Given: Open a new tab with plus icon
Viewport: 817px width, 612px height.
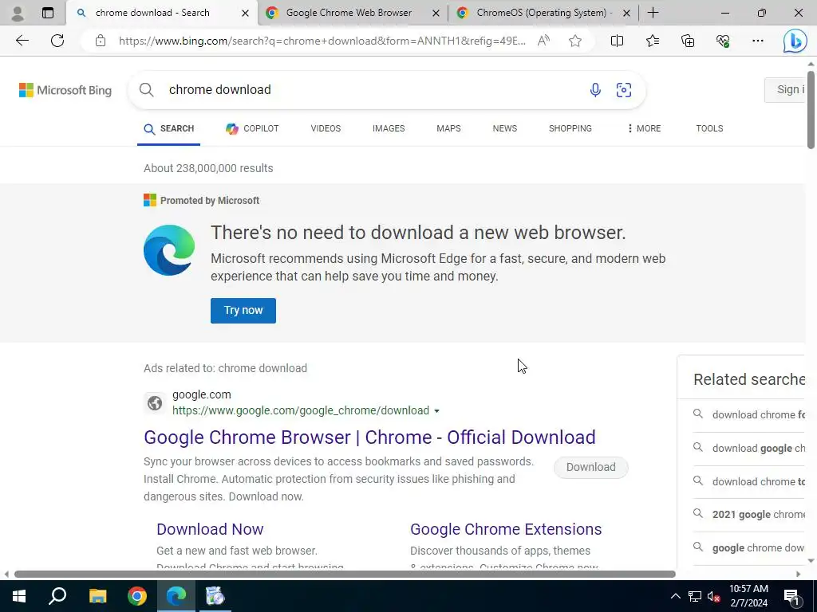Looking at the screenshot, I should click(x=653, y=13).
